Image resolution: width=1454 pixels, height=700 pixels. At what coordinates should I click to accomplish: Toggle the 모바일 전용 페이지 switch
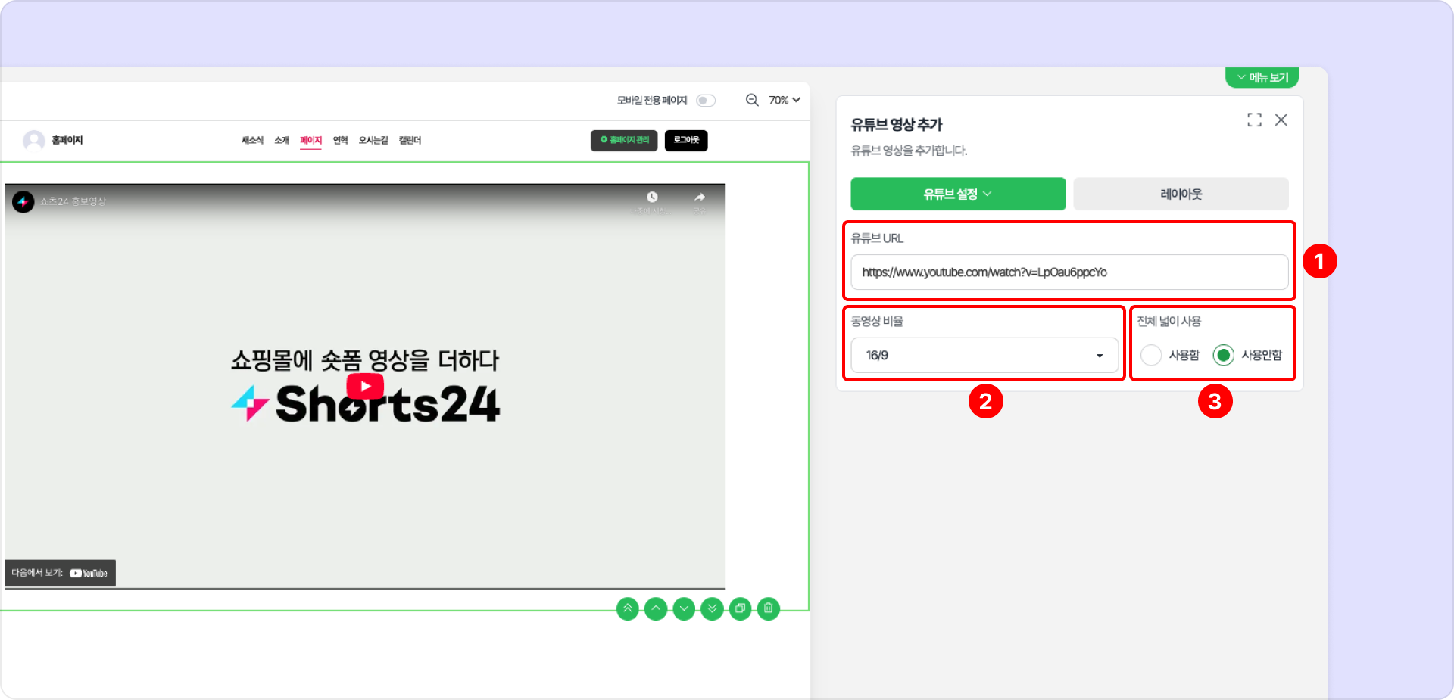click(706, 101)
